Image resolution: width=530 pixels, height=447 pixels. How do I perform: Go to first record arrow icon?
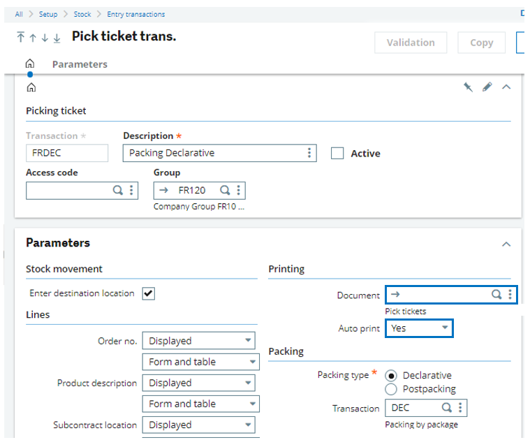(x=21, y=38)
